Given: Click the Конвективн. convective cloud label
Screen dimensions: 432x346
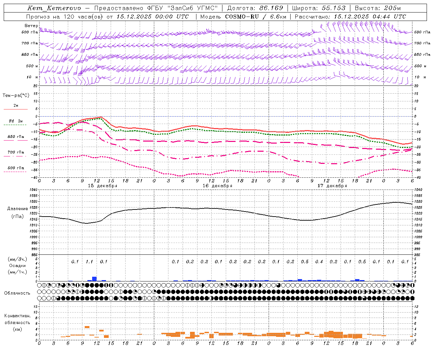Looking at the screenshot, I should pos(17,316).
